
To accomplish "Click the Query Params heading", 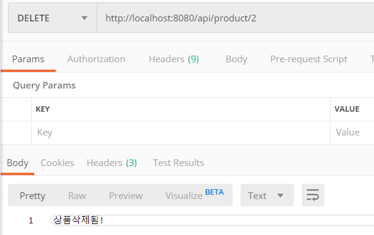I will click(44, 85).
